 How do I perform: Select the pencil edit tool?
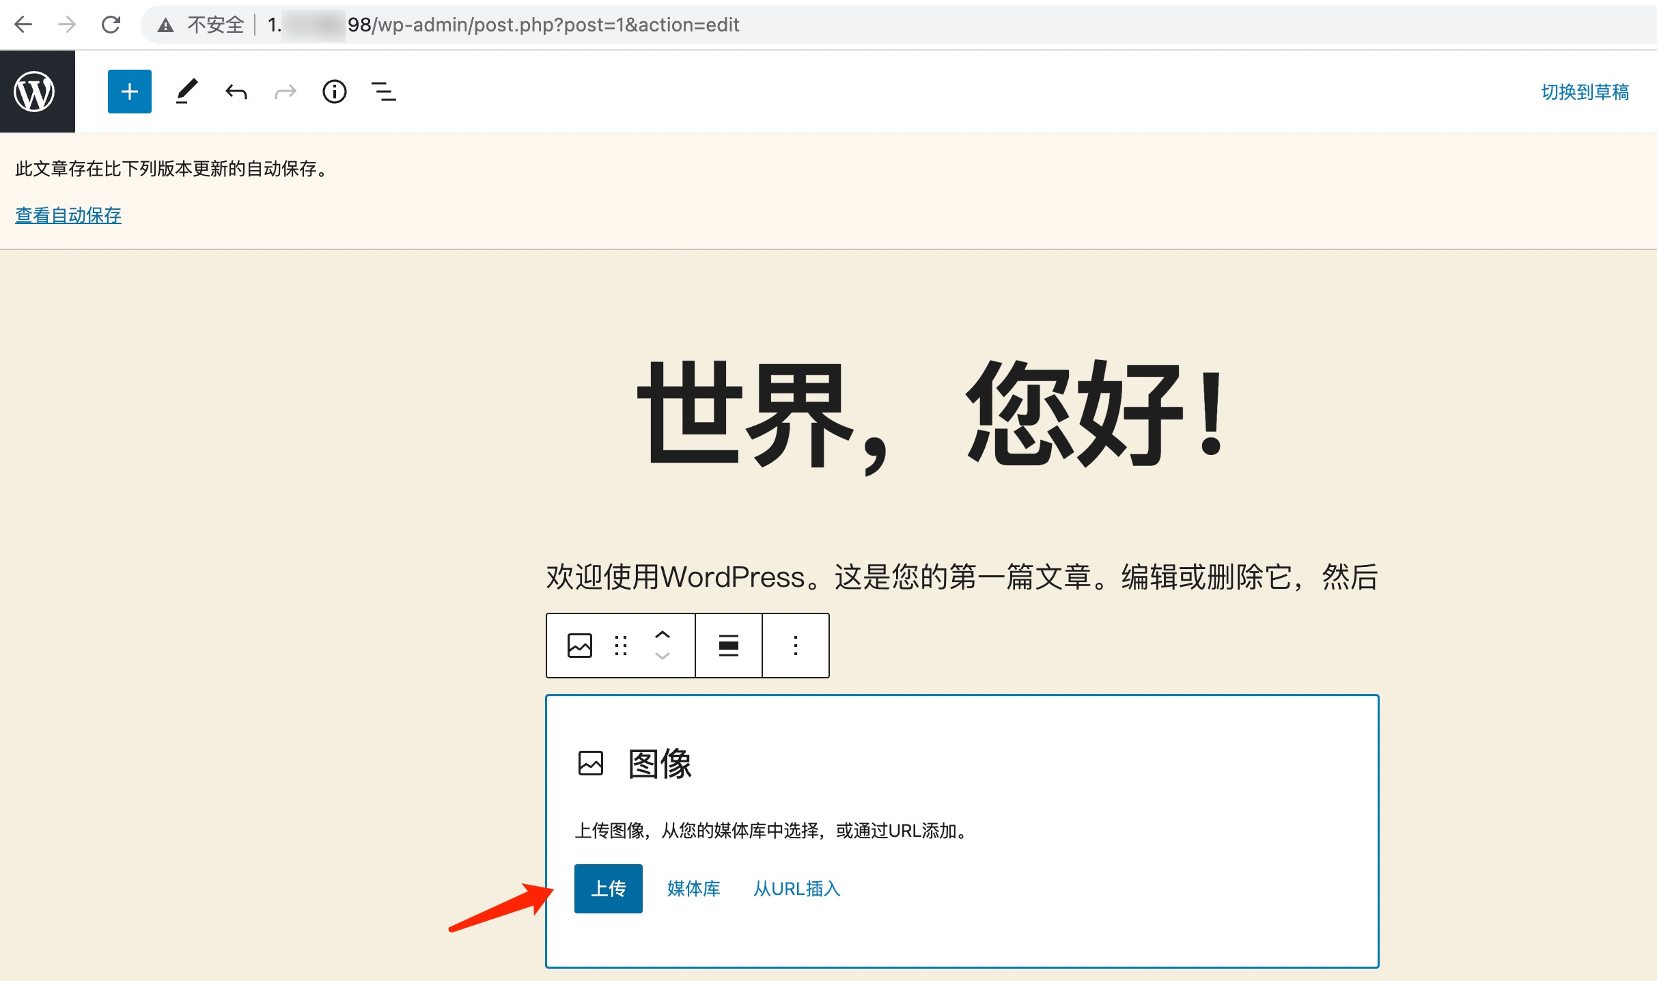[186, 92]
